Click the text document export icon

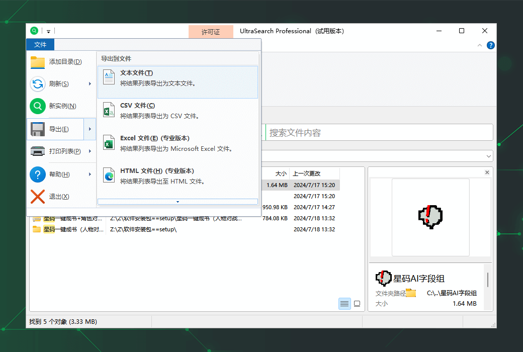coord(109,77)
